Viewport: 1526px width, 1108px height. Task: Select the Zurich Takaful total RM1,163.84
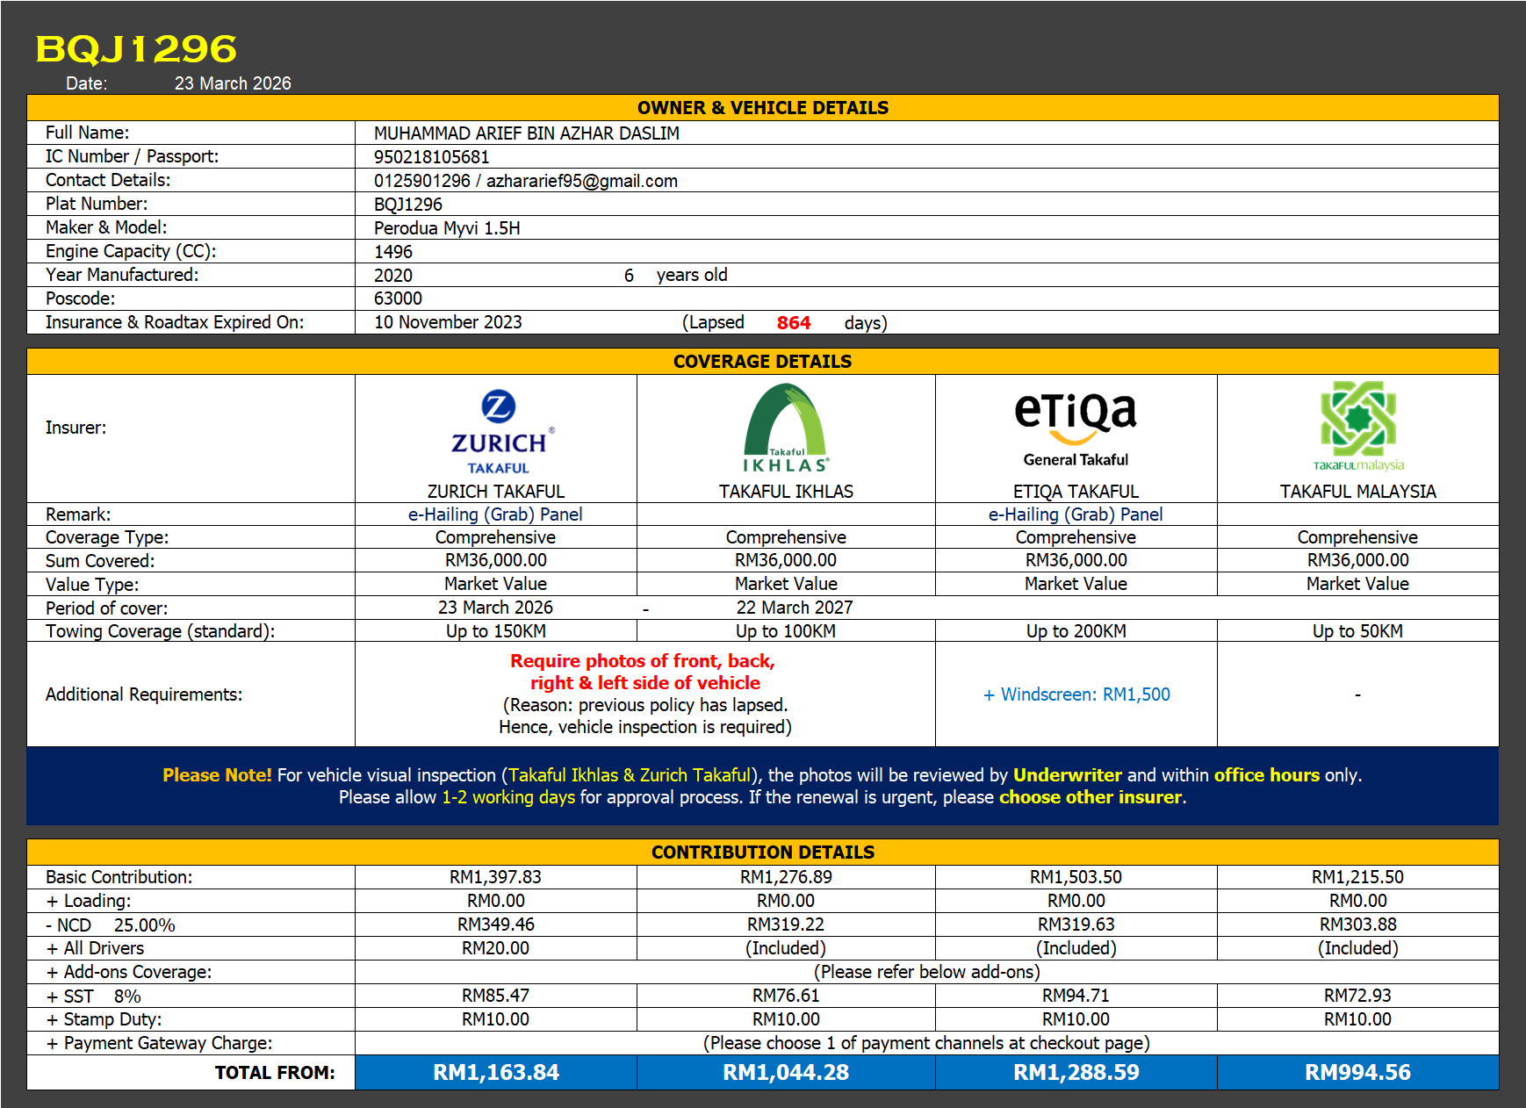(496, 1072)
